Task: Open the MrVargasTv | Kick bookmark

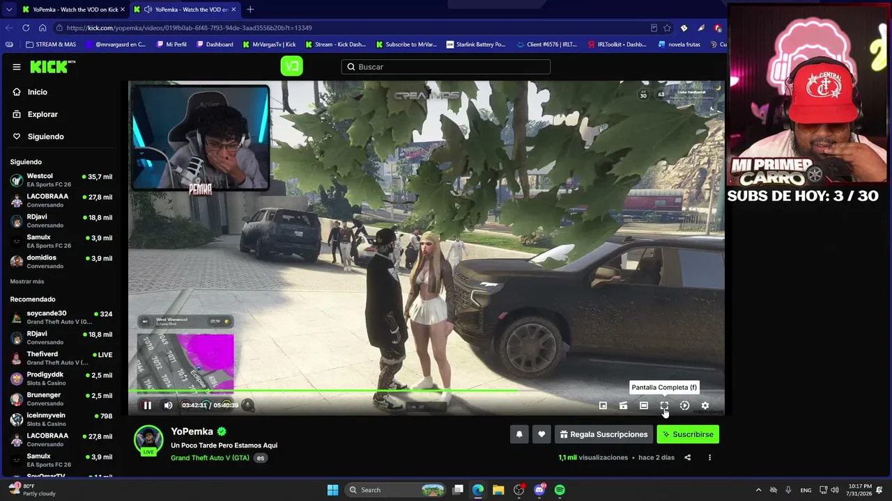Action: [269, 45]
